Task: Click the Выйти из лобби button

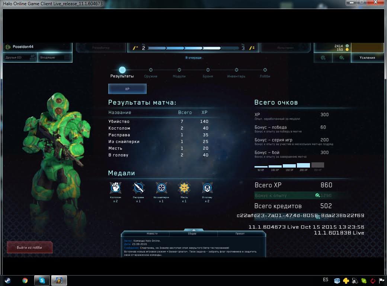Action: pyautogui.click(x=30, y=248)
